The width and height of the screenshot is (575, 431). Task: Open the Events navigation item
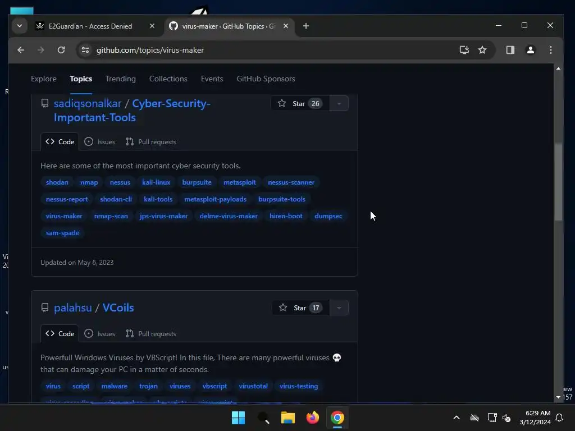click(212, 79)
